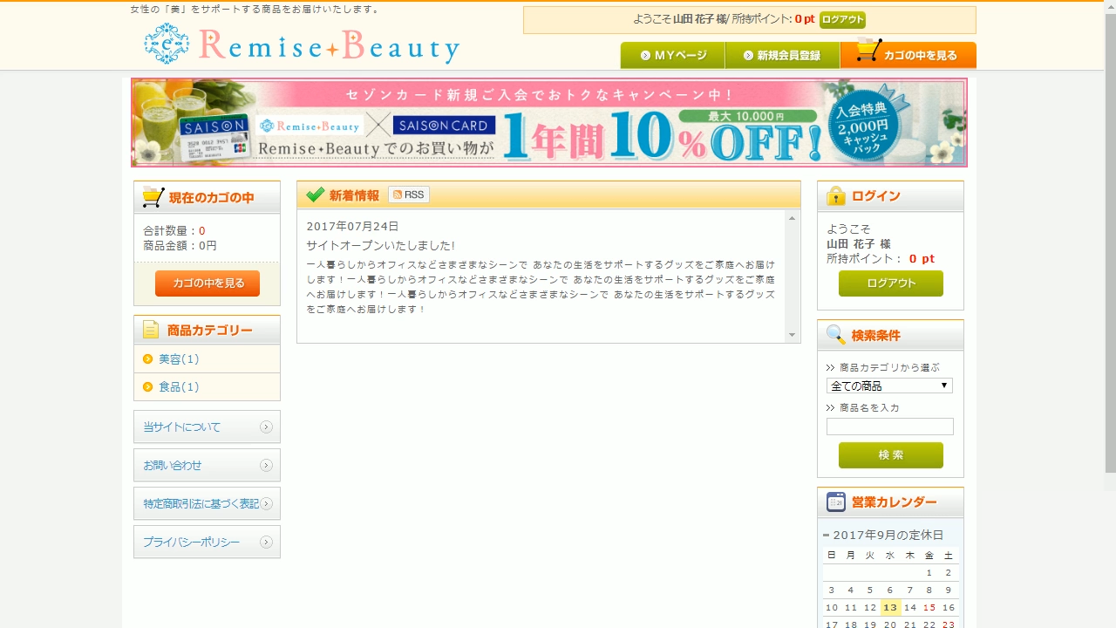The width and height of the screenshot is (1116, 628).
Task: Click the business calendar icon
Action: pos(836,502)
